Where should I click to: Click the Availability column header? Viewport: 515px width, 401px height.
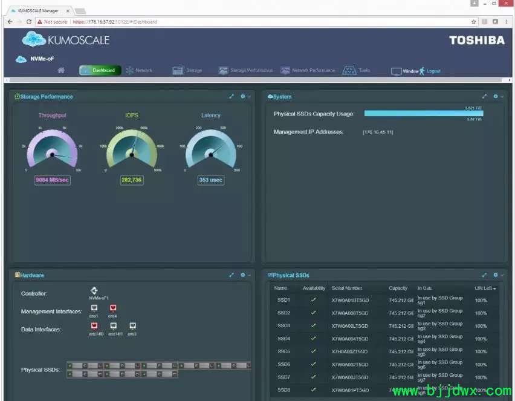[x=314, y=289]
